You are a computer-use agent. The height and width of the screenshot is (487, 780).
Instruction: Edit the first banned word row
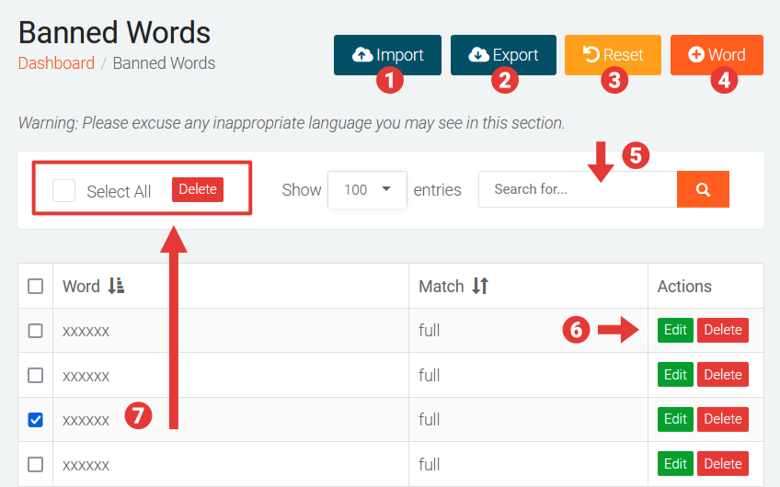pos(675,330)
